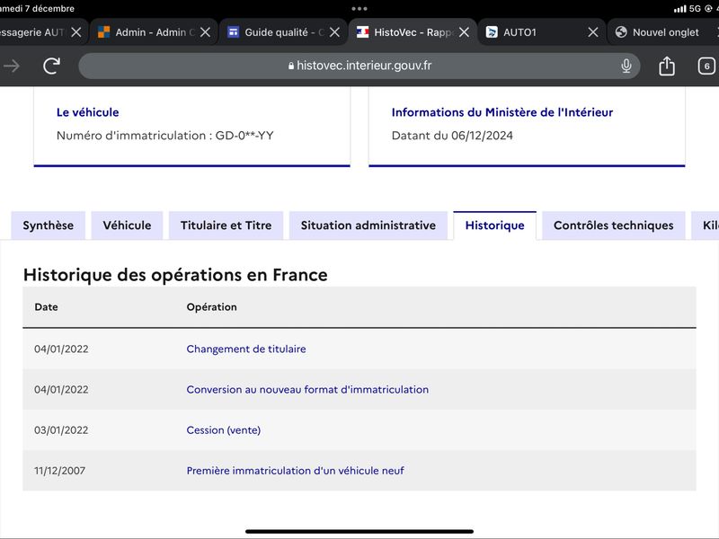719x539 pixels.
Task: Reload the page with the refresh icon
Action: pyautogui.click(x=51, y=66)
